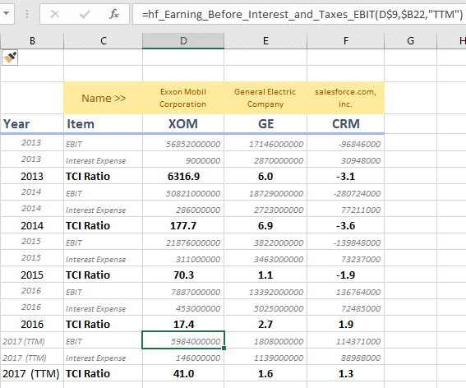Select the 'Year' header cell

point(32,123)
